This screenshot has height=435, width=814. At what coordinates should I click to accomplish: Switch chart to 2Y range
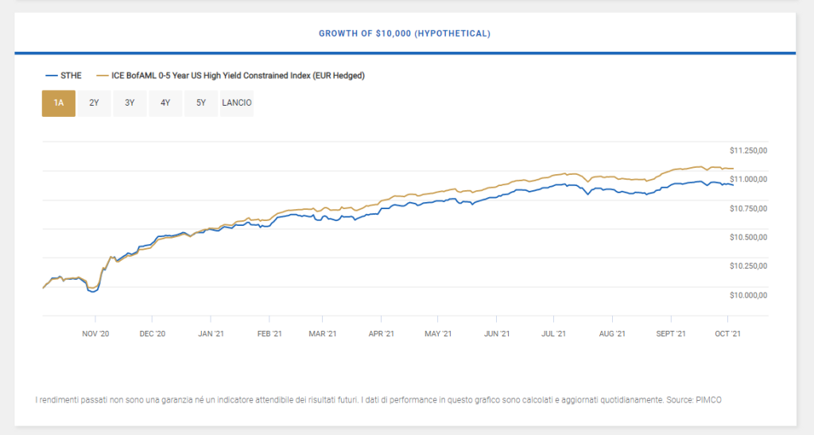tap(94, 103)
